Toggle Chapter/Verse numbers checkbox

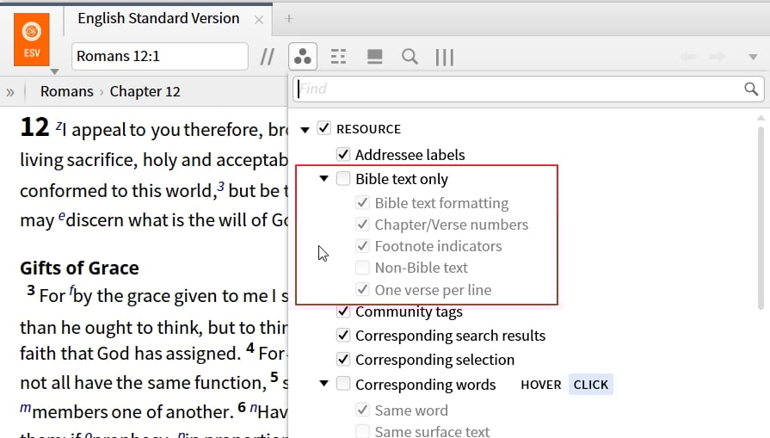point(362,224)
